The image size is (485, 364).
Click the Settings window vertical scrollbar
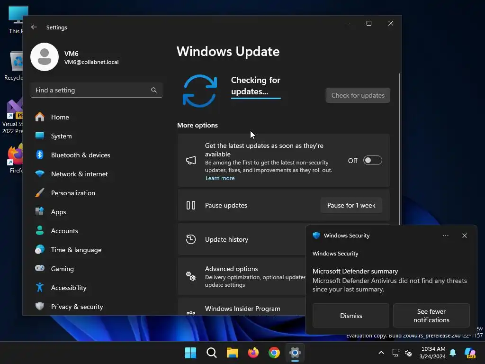point(400,148)
